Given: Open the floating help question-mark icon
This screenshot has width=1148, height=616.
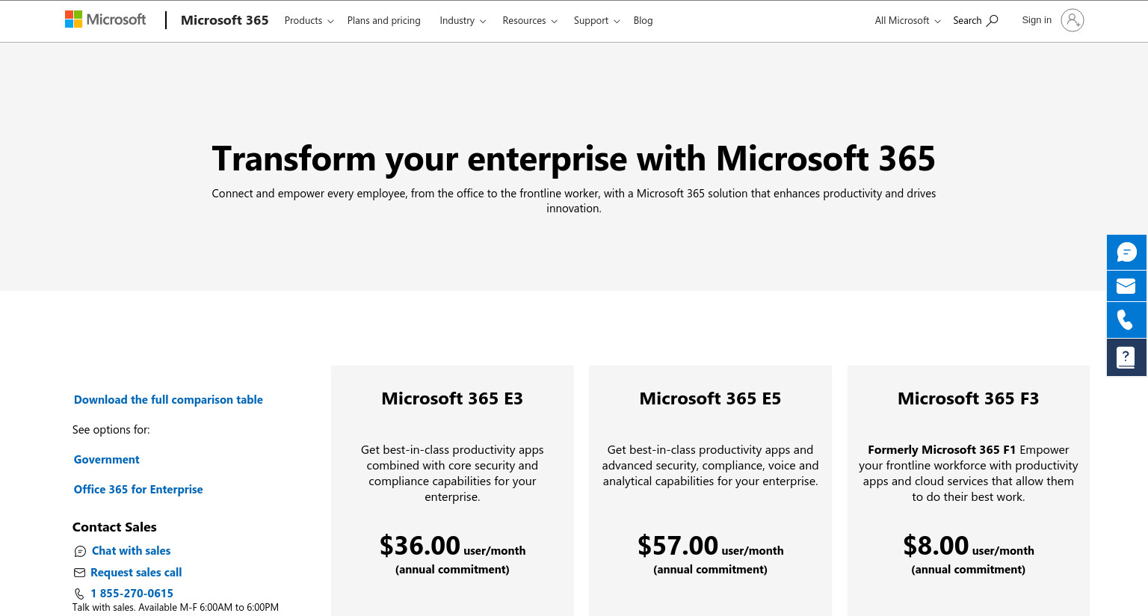Looking at the screenshot, I should tap(1126, 357).
